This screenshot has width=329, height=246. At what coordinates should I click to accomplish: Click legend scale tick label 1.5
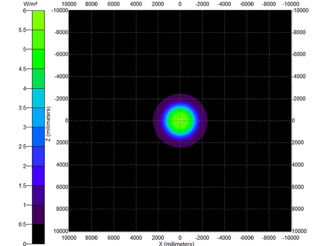click(x=22, y=186)
